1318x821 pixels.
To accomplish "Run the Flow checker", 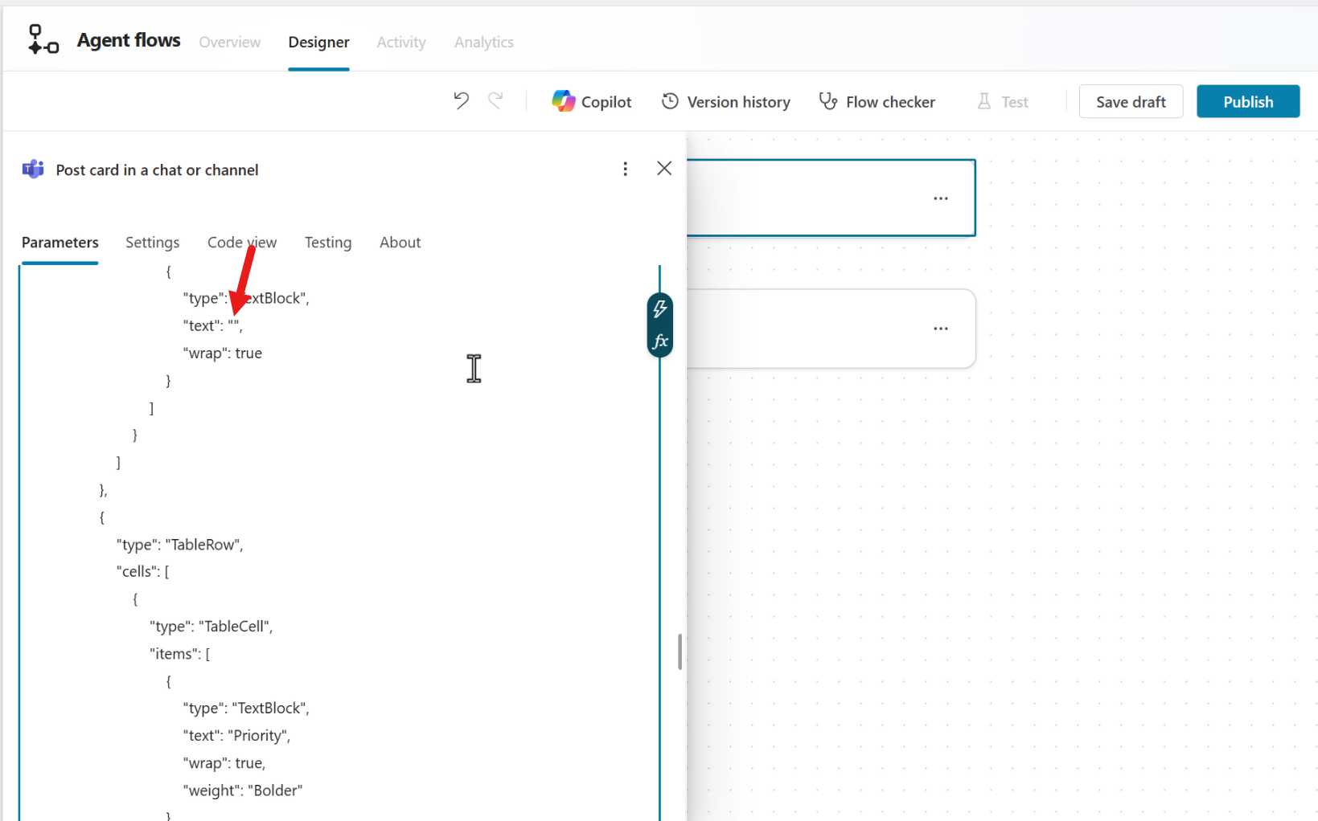I will tap(877, 101).
